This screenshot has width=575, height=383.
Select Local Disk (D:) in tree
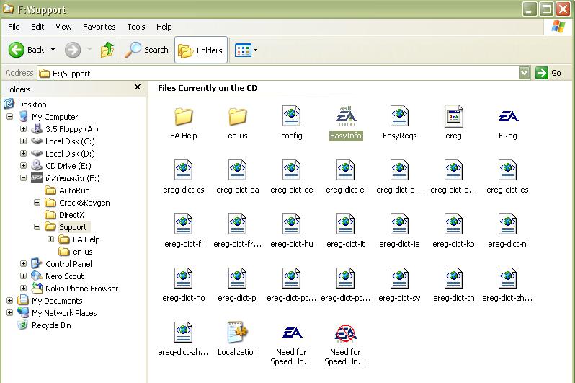pyautogui.click(x=70, y=154)
